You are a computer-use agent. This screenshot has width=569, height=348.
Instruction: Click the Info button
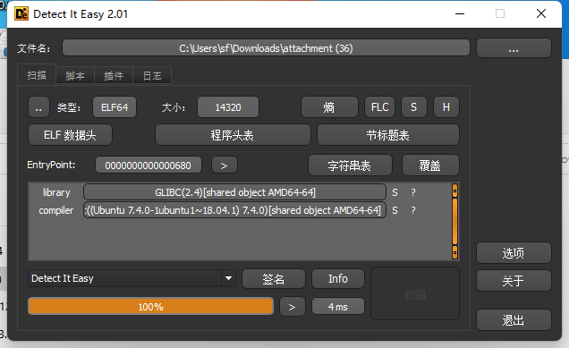338,279
